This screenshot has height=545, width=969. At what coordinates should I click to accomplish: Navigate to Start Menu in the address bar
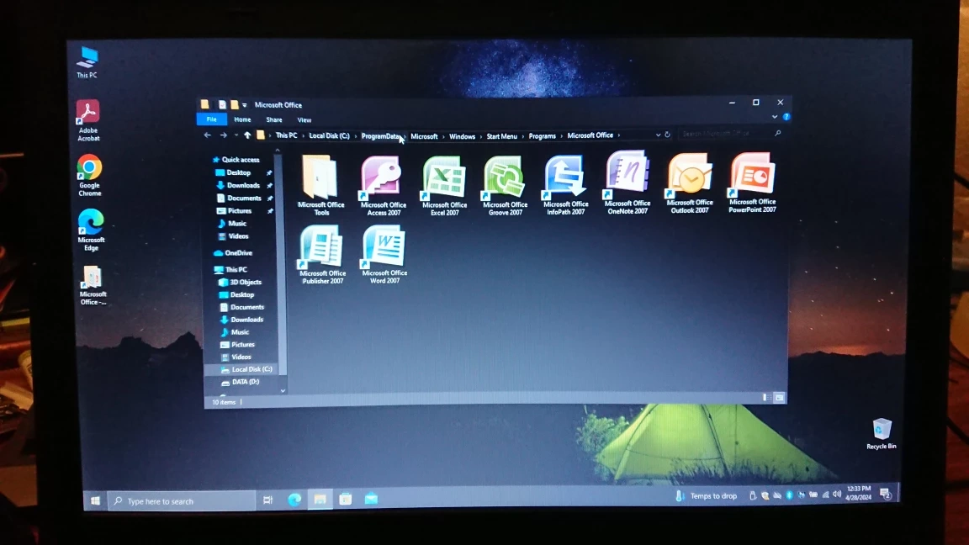click(502, 136)
